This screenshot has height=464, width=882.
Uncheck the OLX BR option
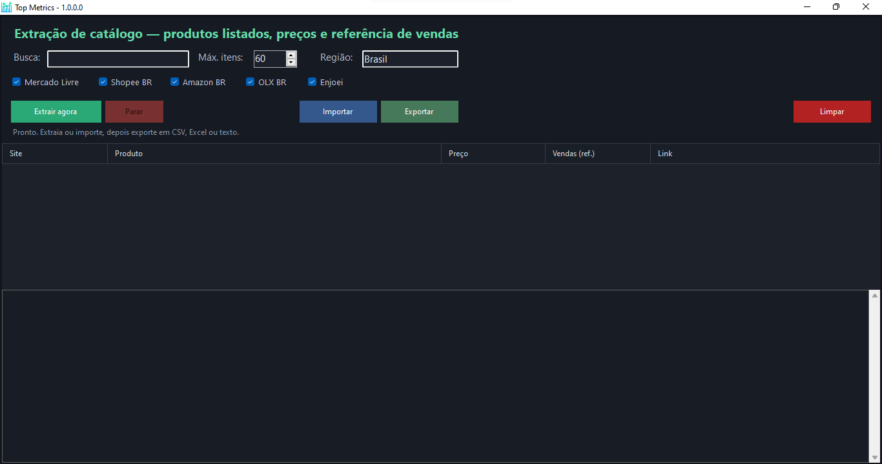pyautogui.click(x=250, y=82)
